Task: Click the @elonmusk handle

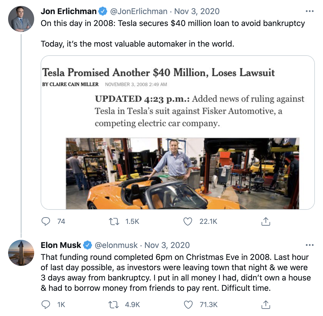Action: (116, 245)
